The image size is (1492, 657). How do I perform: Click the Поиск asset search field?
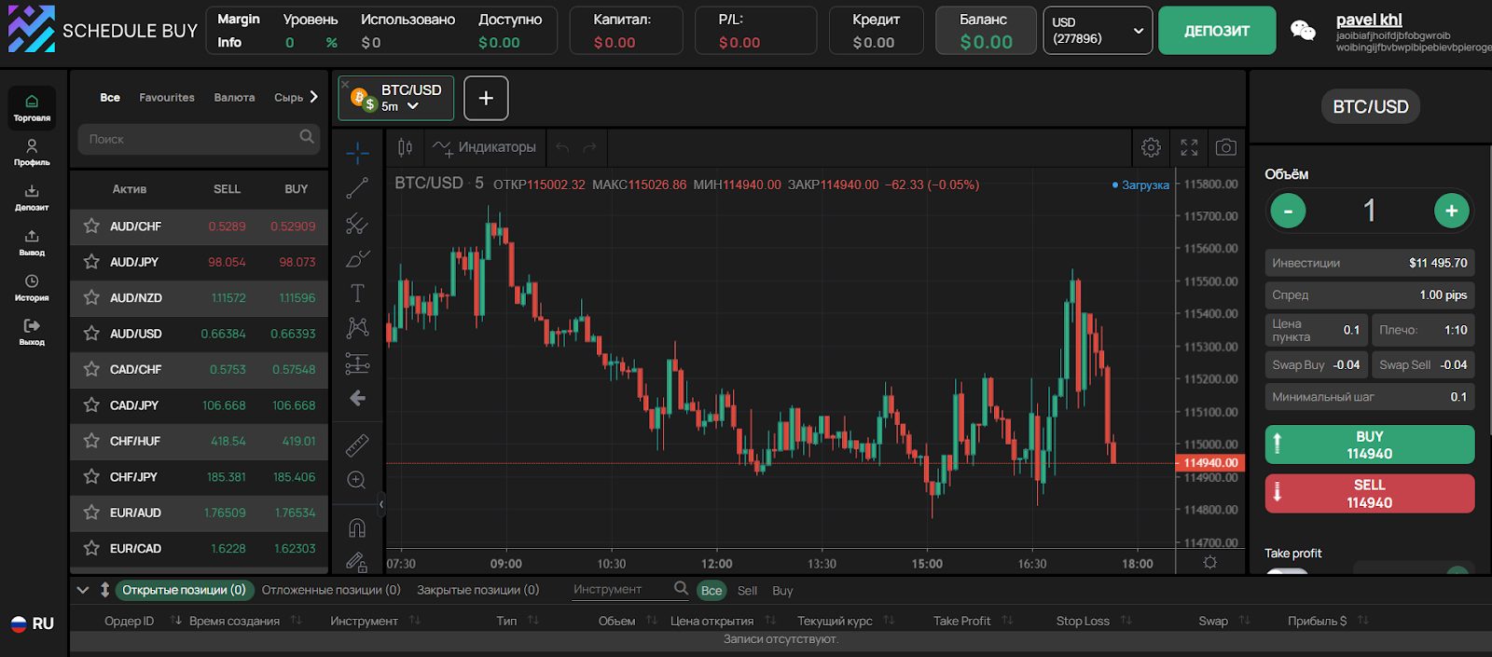click(x=199, y=139)
